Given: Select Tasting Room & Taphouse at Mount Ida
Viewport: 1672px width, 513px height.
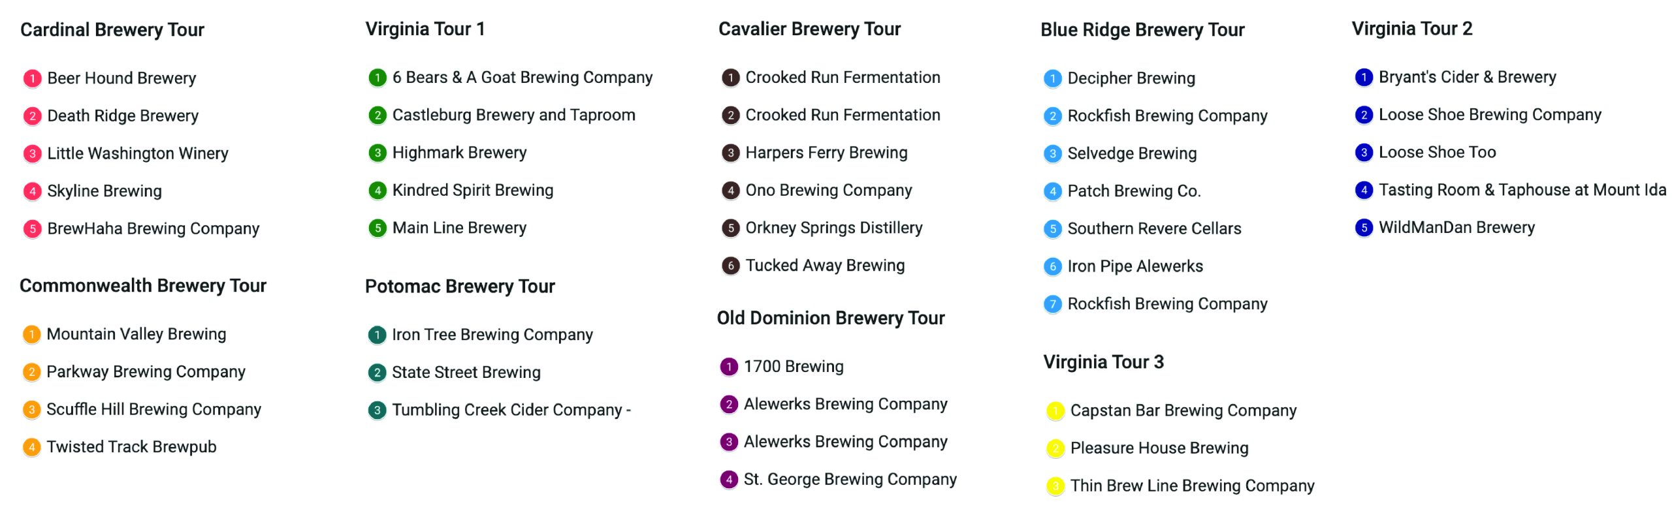Looking at the screenshot, I should click(1522, 190).
